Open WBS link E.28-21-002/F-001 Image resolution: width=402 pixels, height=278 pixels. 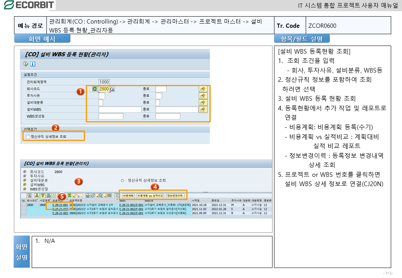point(131,209)
